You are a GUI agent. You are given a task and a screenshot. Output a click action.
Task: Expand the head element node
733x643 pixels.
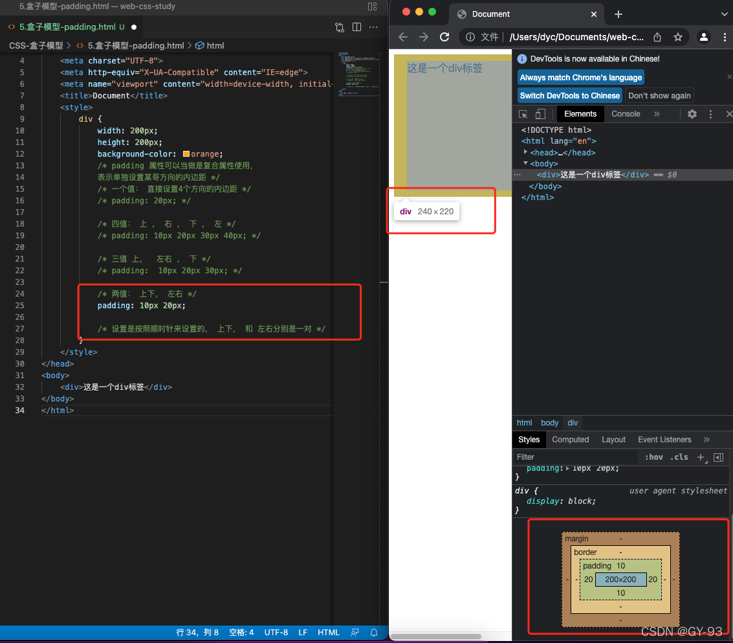point(525,152)
